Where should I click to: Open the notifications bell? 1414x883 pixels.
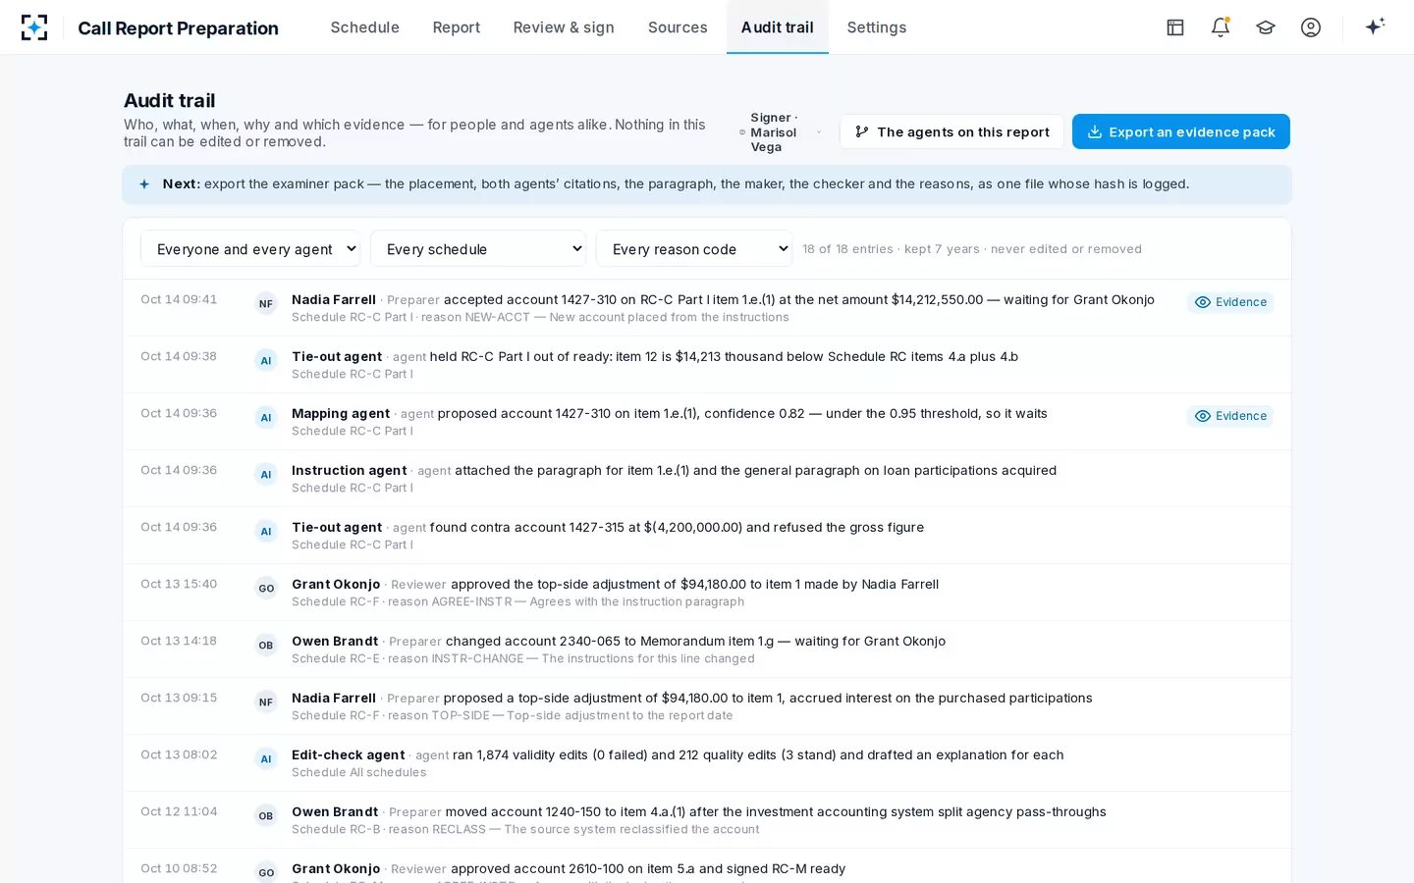[1221, 27]
